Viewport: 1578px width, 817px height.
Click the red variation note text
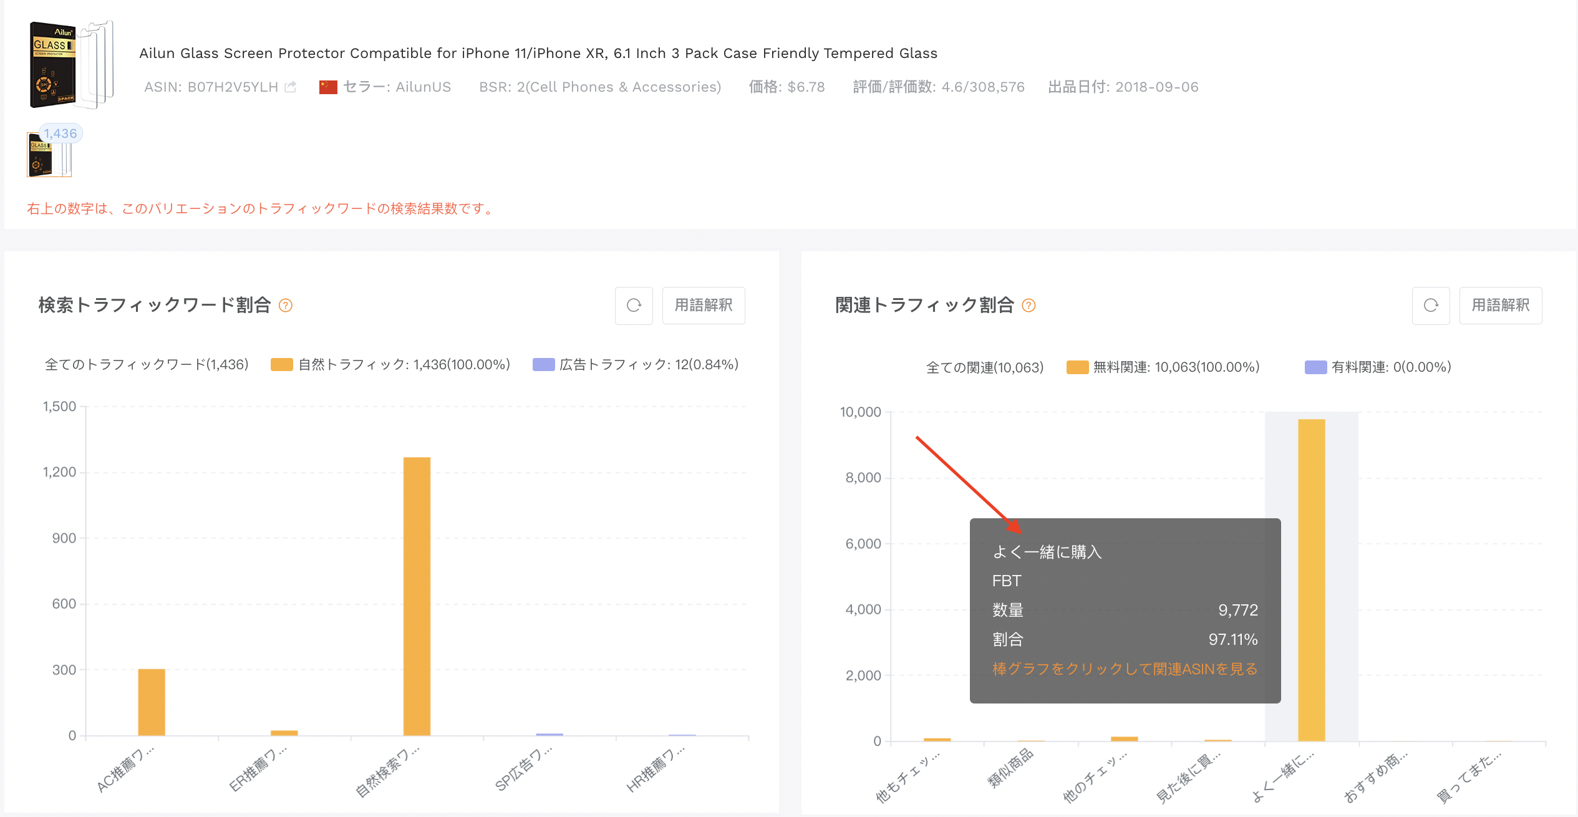pyautogui.click(x=261, y=209)
